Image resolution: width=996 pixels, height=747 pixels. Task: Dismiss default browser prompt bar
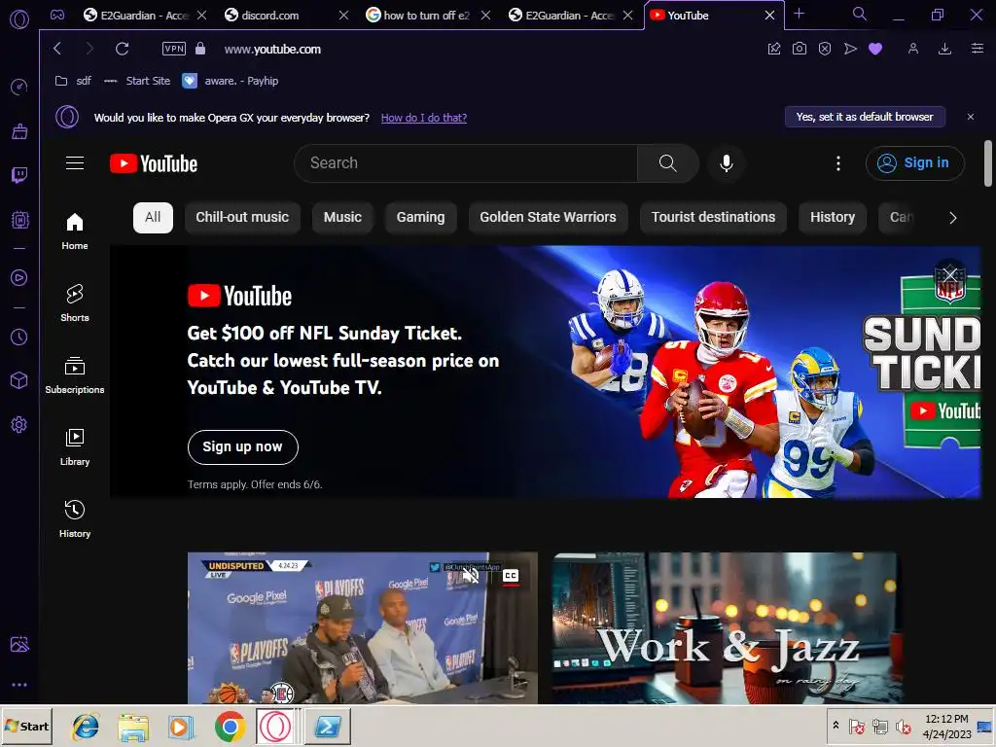coord(971,117)
